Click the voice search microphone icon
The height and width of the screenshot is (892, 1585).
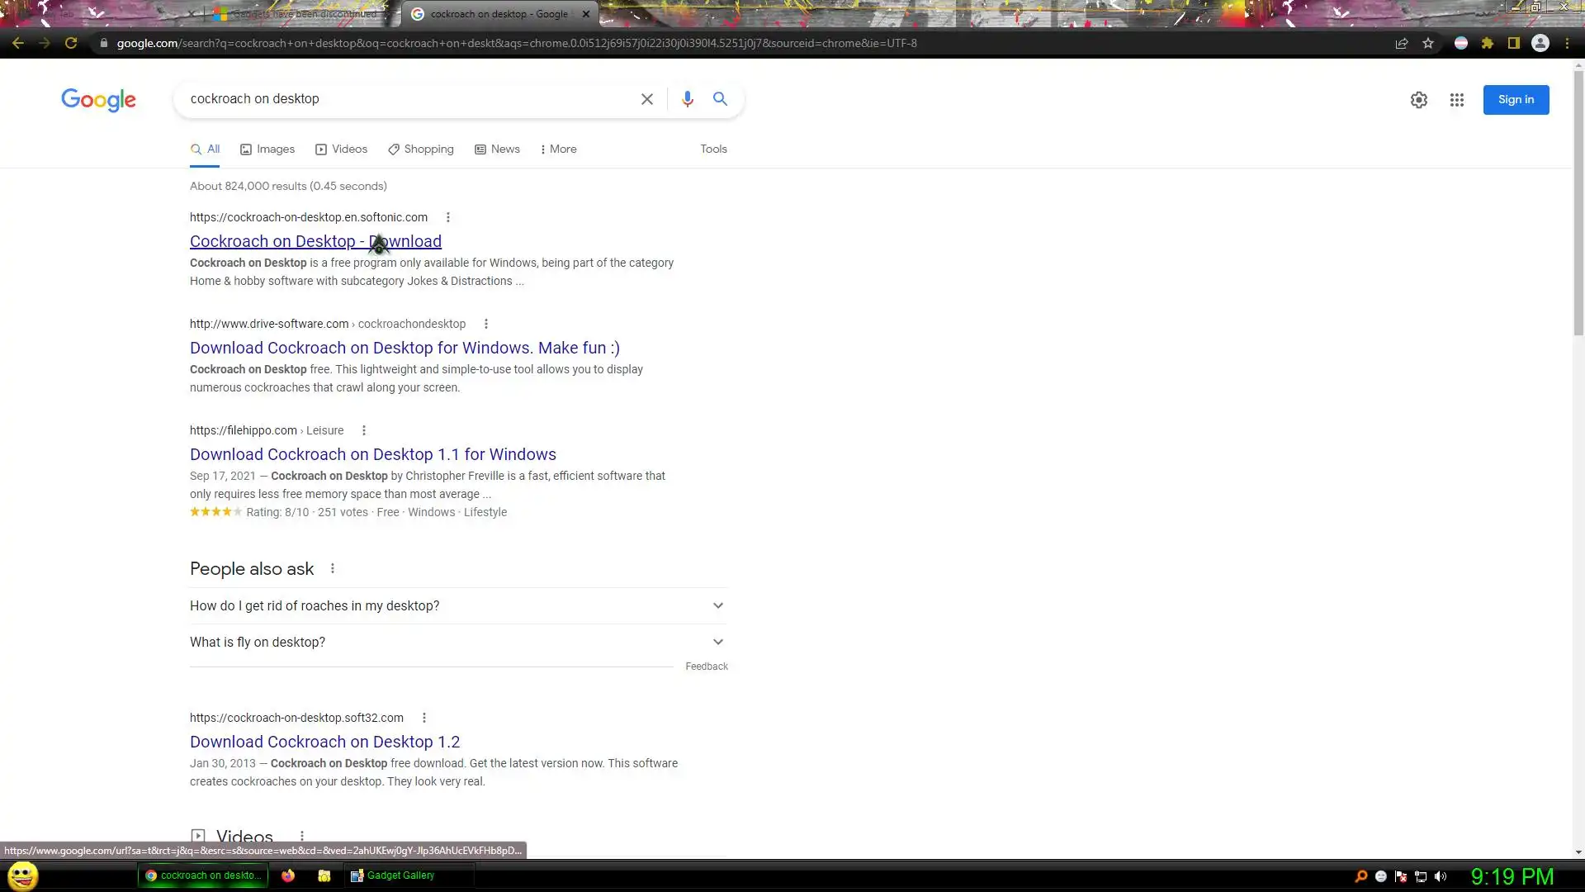pyautogui.click(x=687, y=99)
